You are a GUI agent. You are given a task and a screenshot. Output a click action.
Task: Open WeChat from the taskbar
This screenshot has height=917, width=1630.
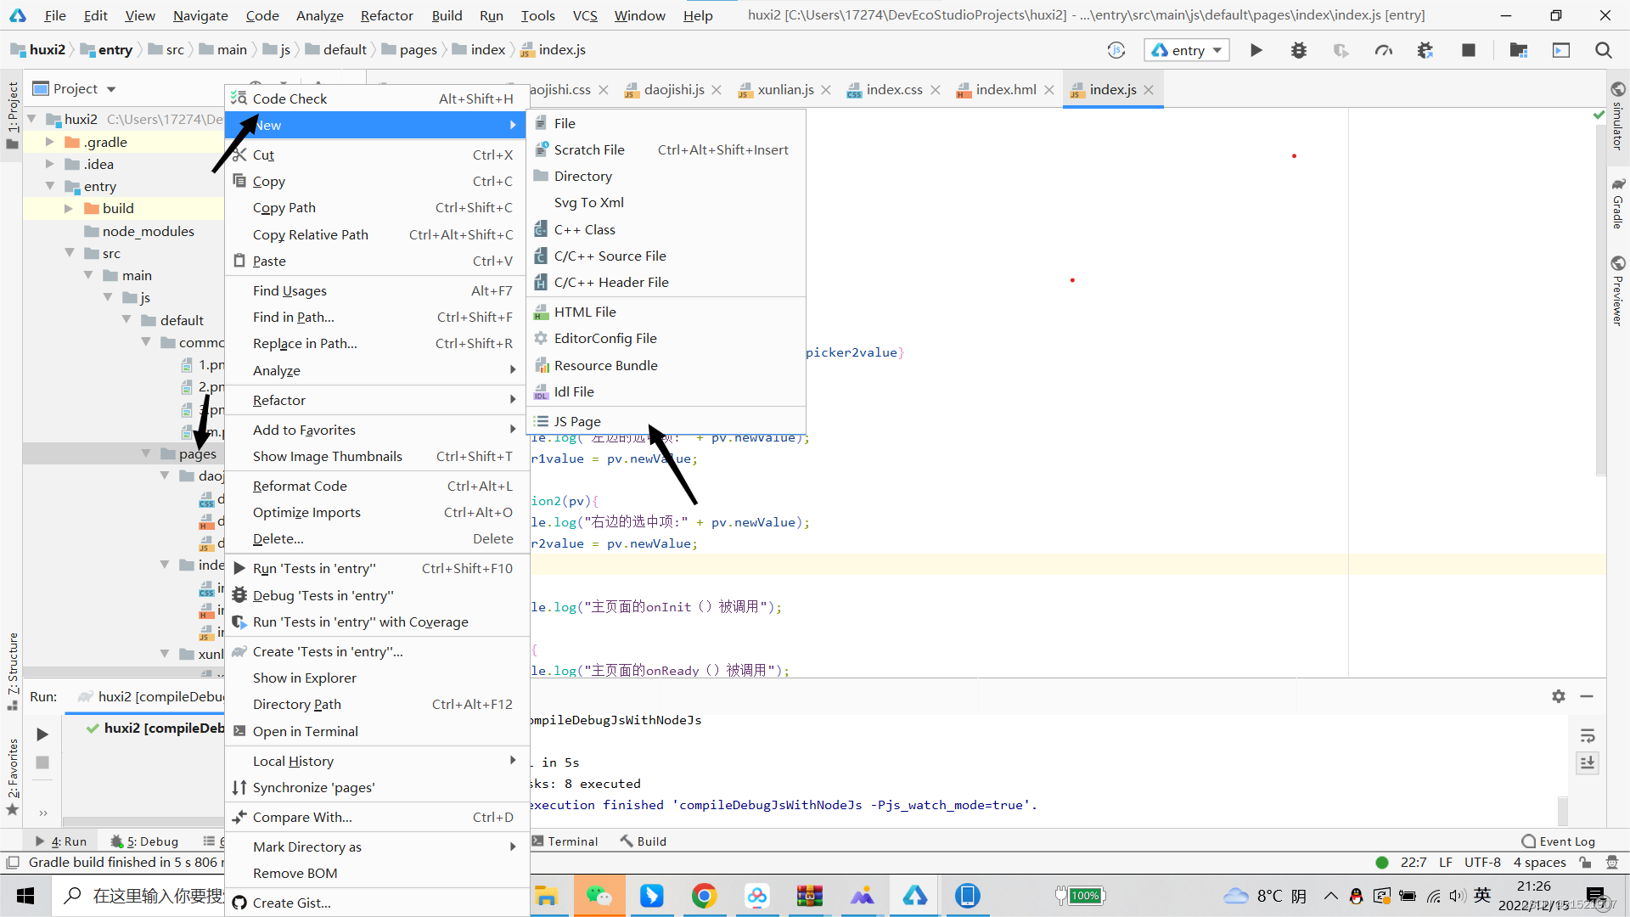(x=599, y=896)
